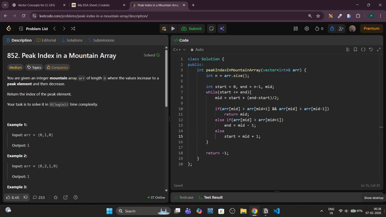386x217 pixels.
Task: Click the curly braces icon
Action: pyautogui.click(x=363, y=50)
